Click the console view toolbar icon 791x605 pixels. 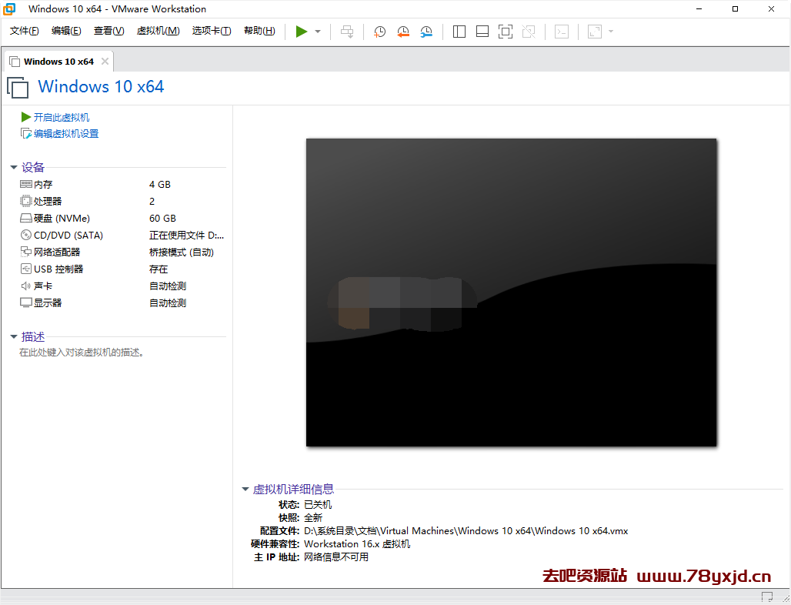[x=562, y=32]
